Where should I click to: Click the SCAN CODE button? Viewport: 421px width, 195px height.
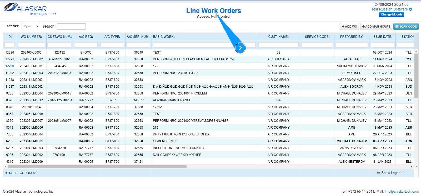point(406,27)
